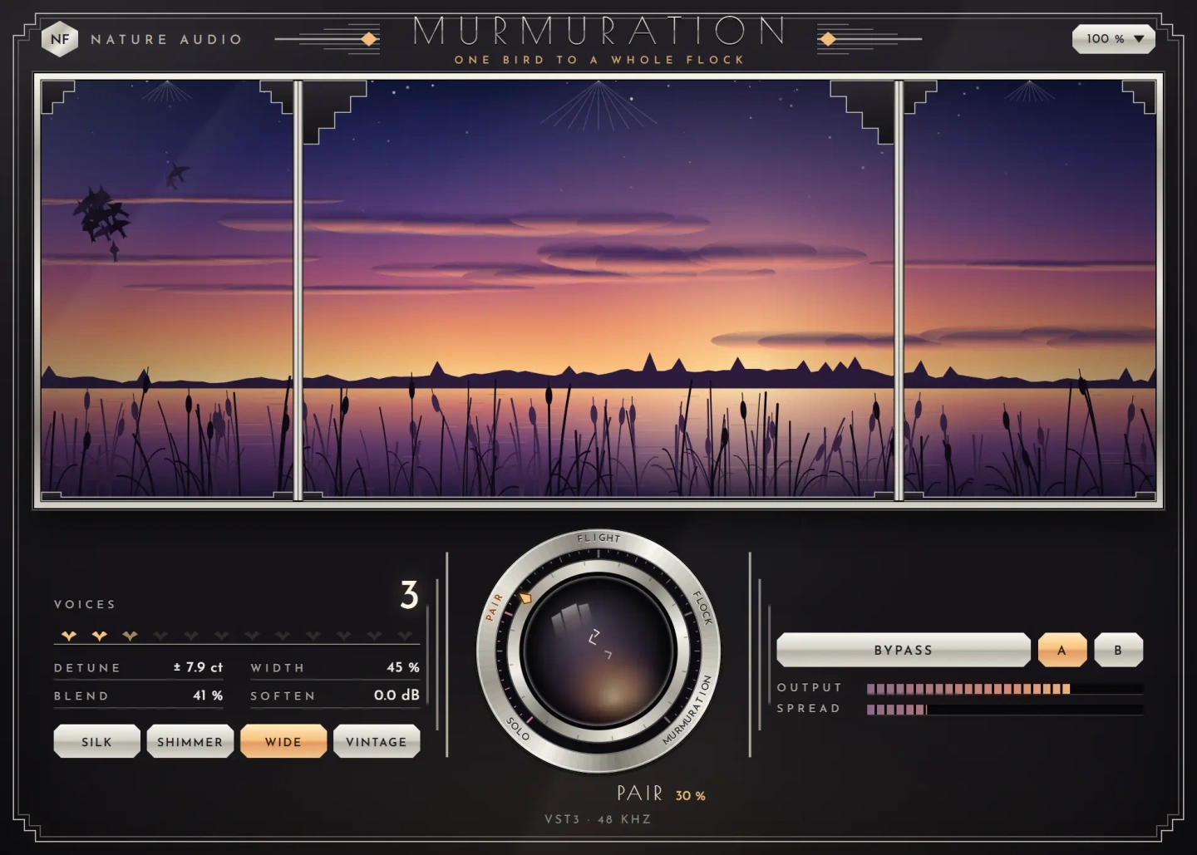Click the OUTPUT level meter
The width and height of the screenshot is (1197, 855).
point(1005,689)
